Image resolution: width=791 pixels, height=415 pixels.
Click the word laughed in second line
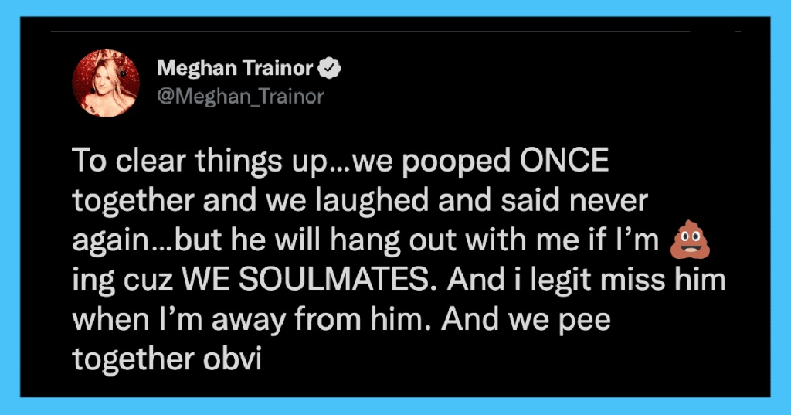click(x=373, y=202)
